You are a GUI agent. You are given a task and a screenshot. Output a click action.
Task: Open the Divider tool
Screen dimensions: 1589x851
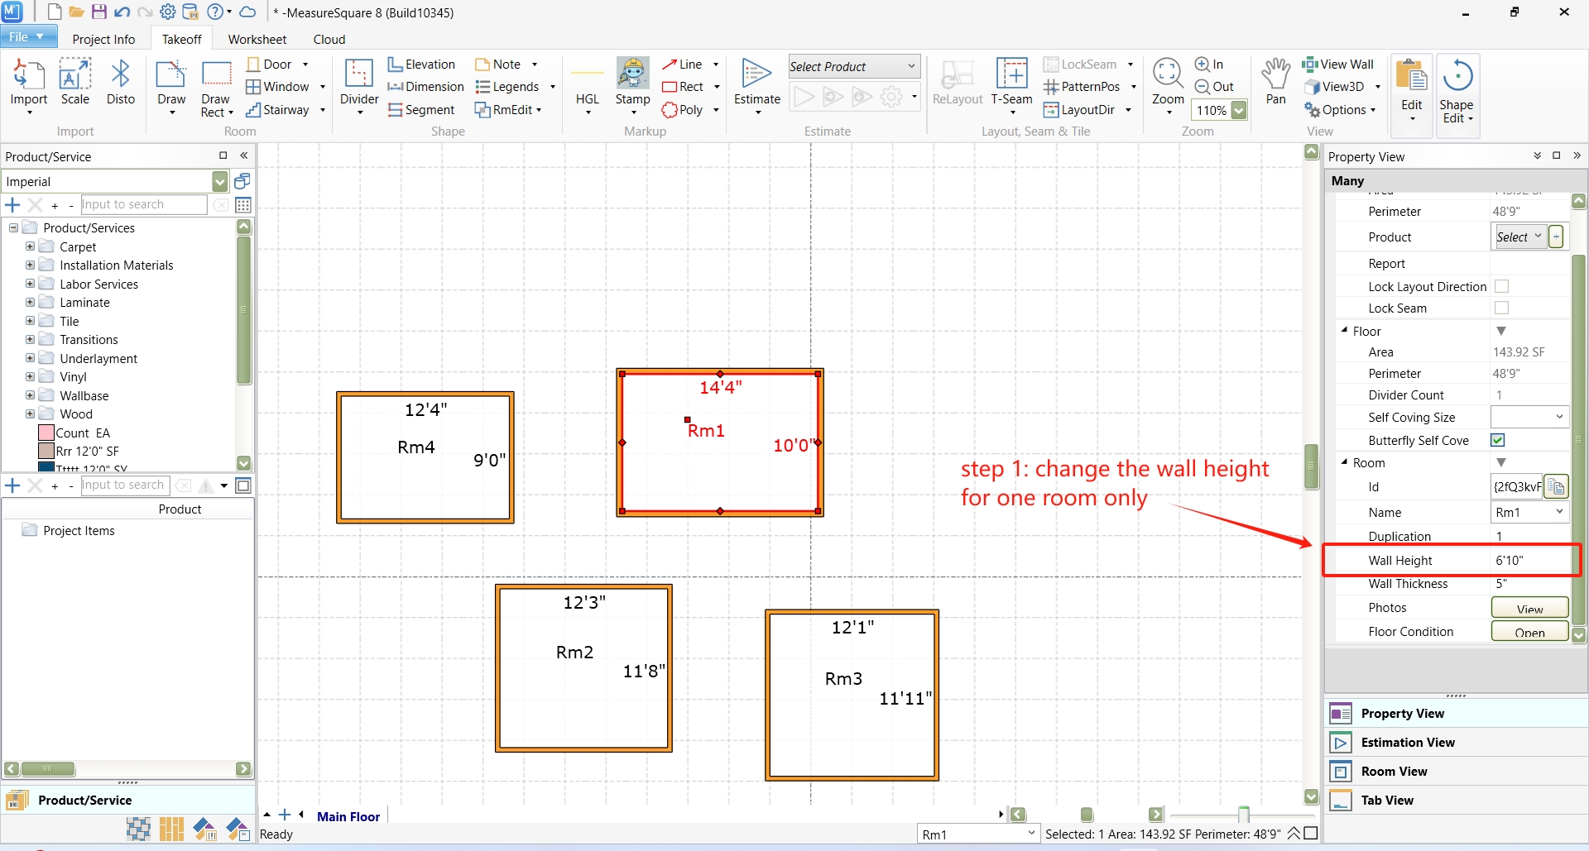(x=359, y=86)
